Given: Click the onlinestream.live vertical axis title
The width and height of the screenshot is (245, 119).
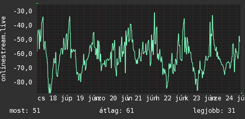Looking at the screenshot, I should 4,49.
